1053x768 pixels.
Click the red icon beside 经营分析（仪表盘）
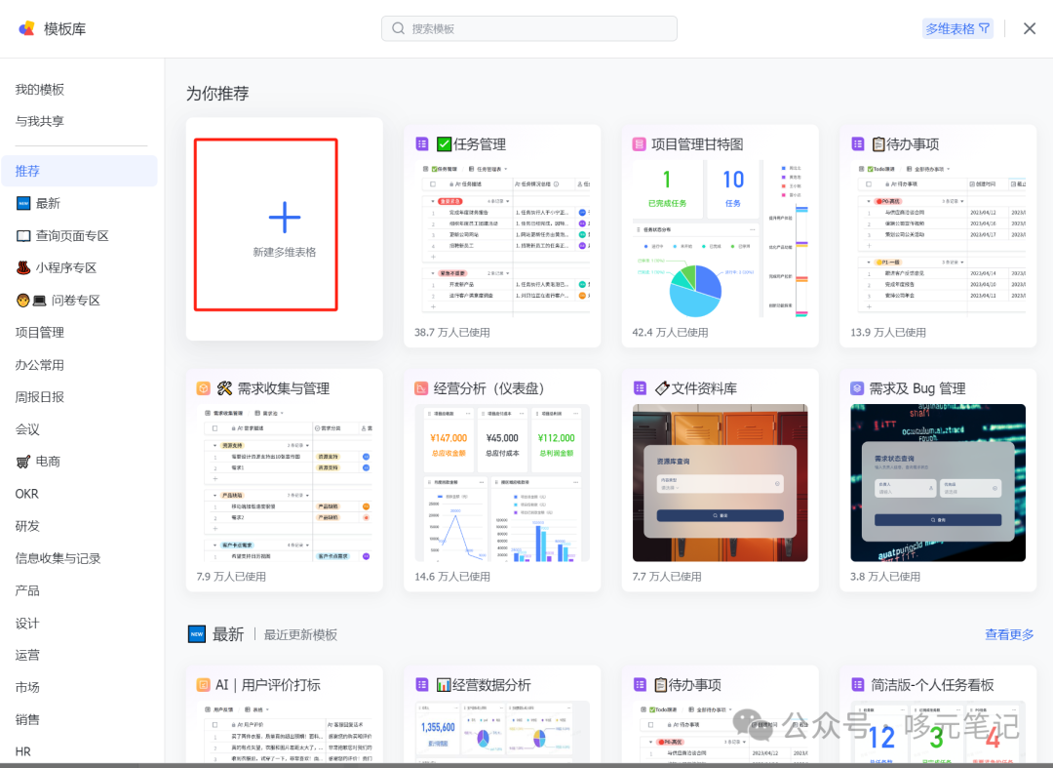pos(421,388)
